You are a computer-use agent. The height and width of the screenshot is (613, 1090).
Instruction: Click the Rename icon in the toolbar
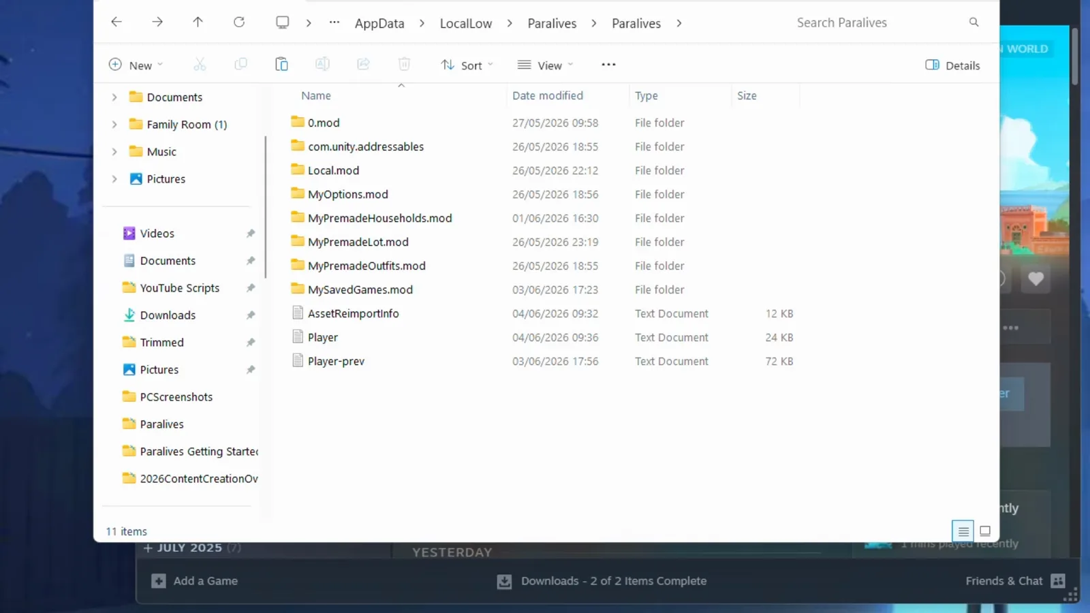point(322,65)
